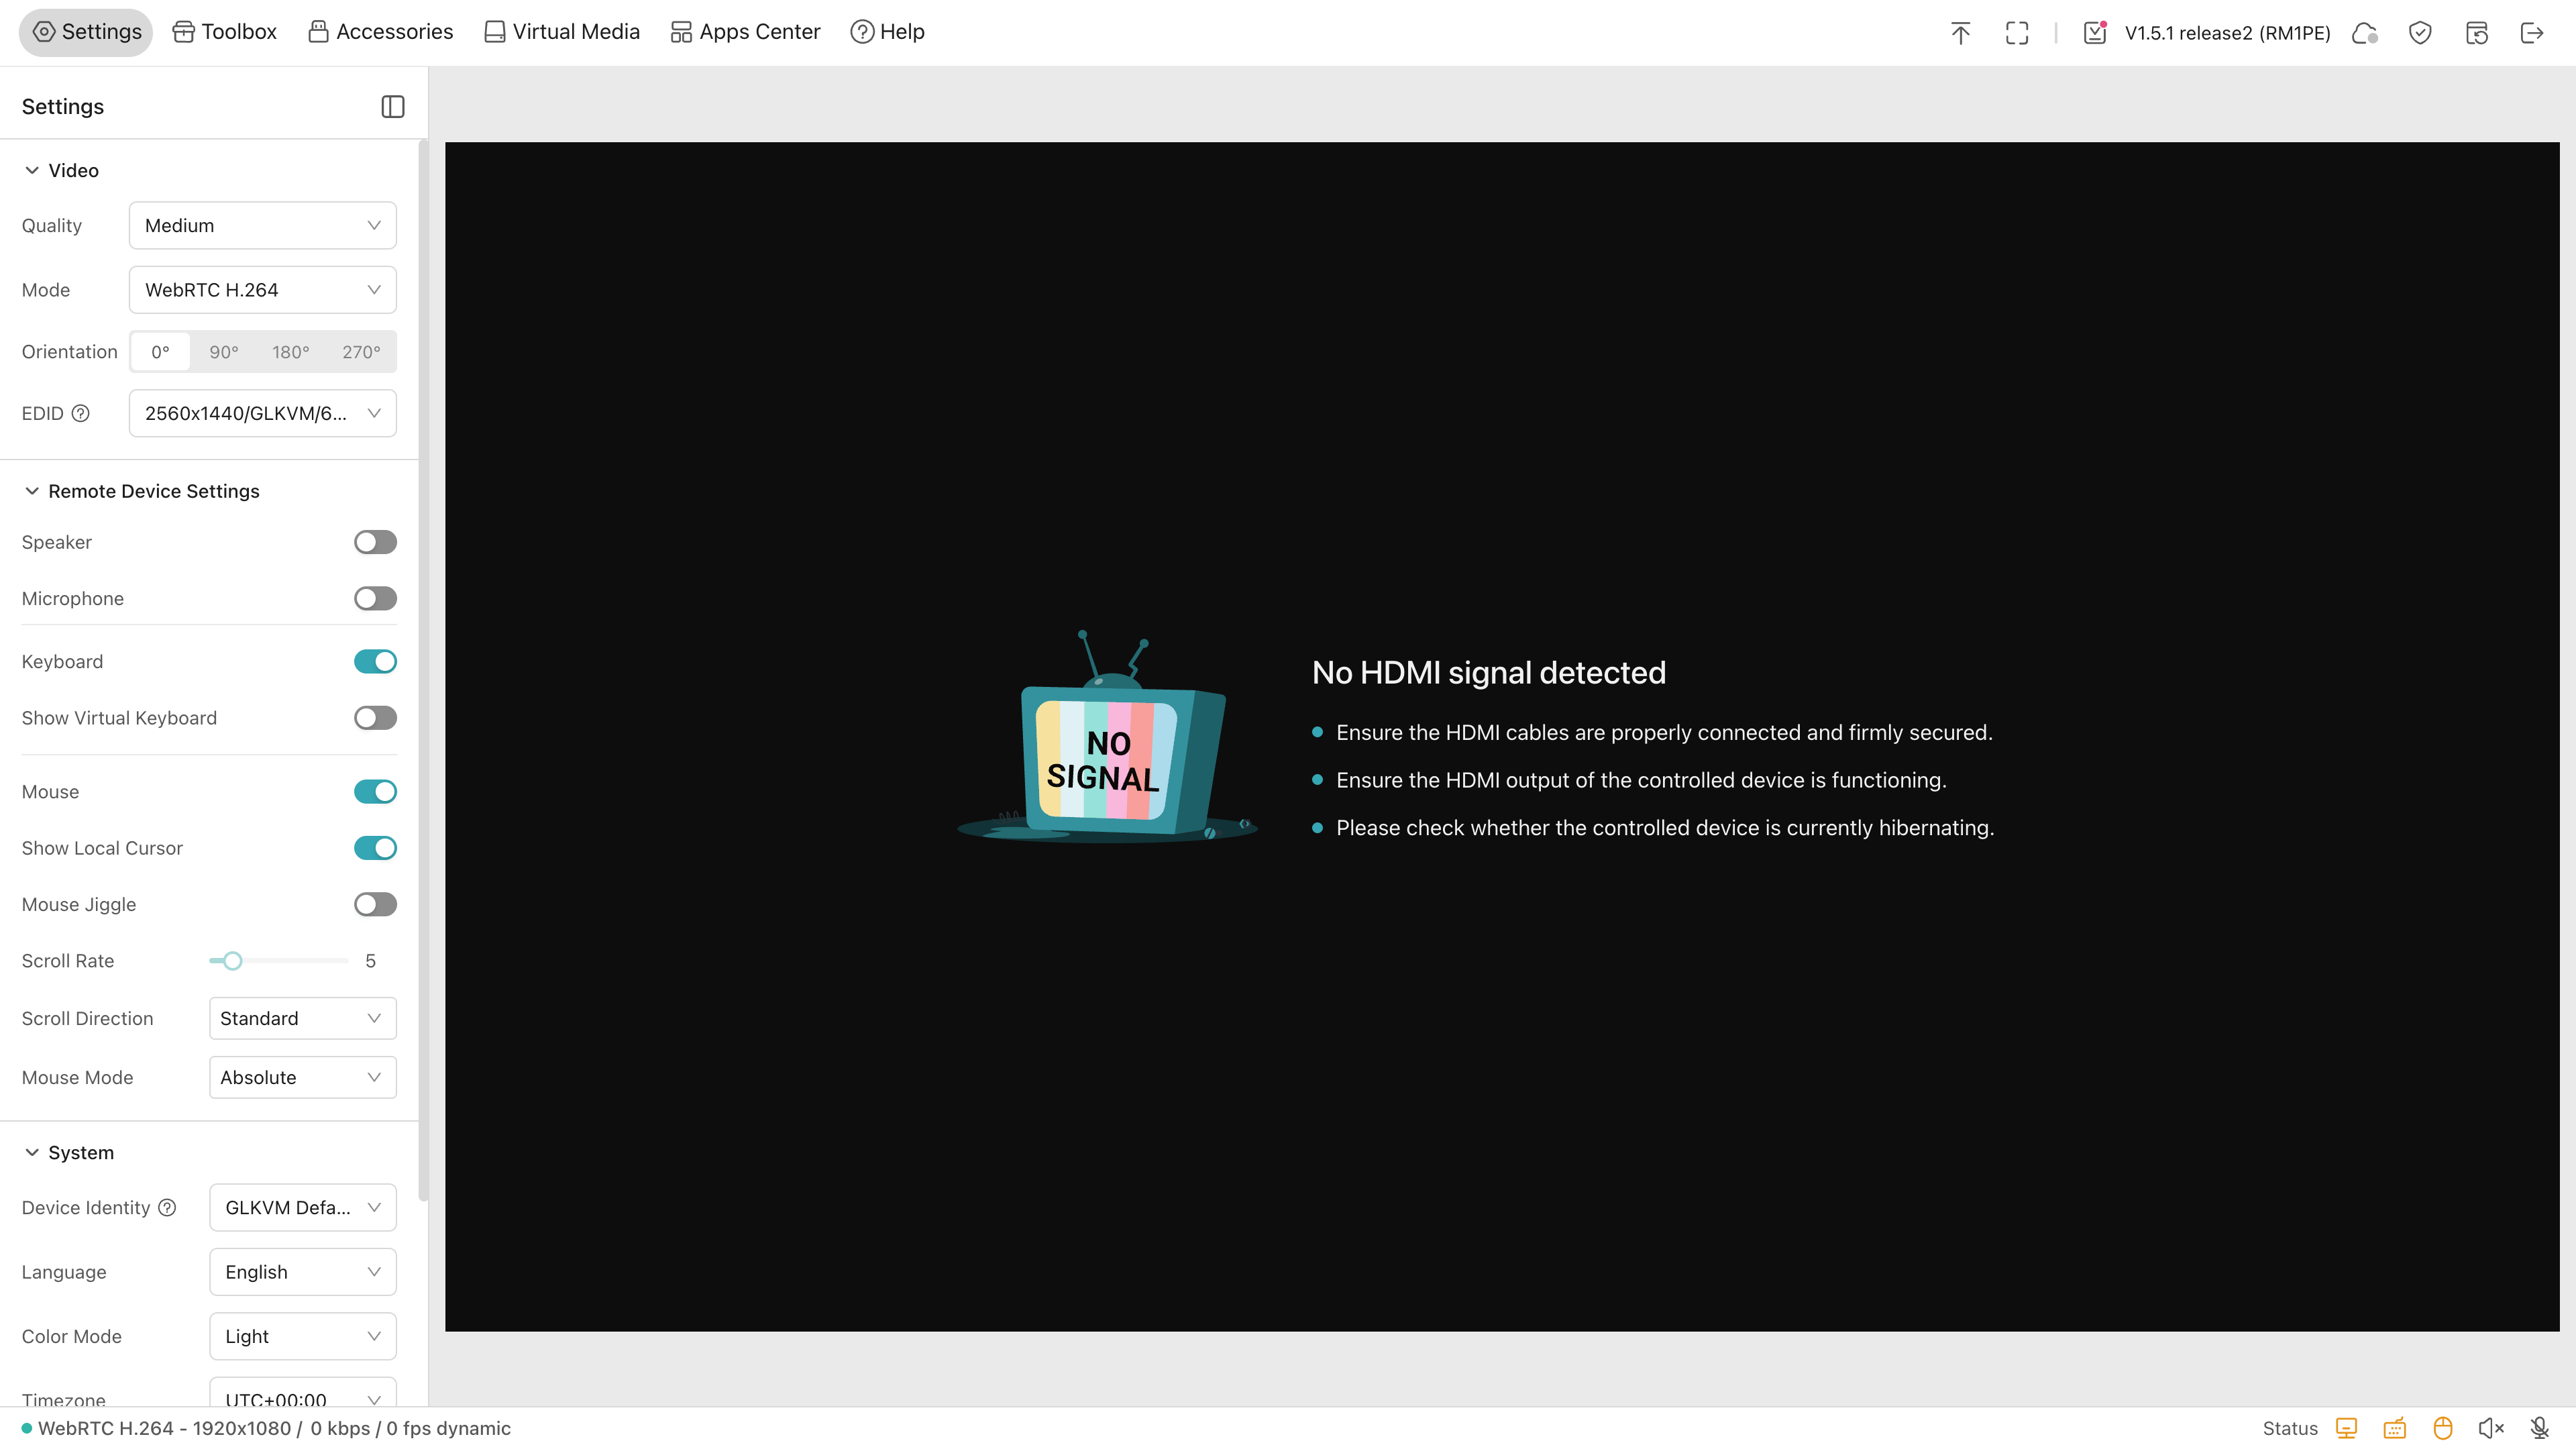
Task: Open the Toolbox menu
Action: [225, 32]
